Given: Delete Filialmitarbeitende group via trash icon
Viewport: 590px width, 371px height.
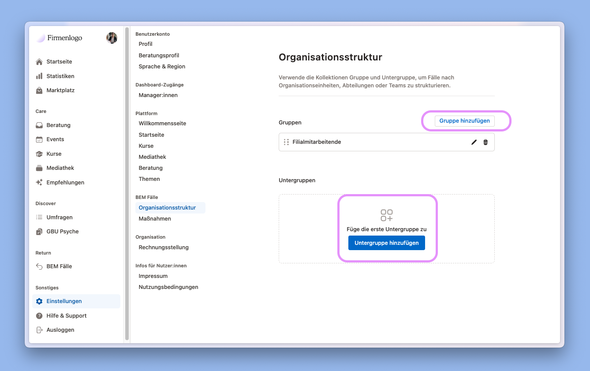Looking at the screenshot, I should click(485, 142).
